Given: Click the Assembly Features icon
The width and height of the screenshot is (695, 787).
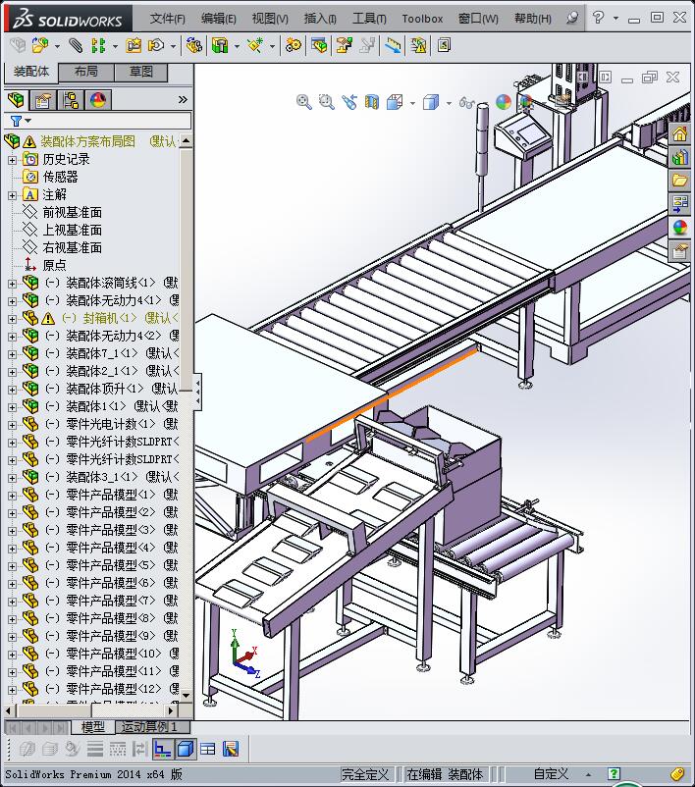Looking at the screenshot, I should tap(220, 46).
